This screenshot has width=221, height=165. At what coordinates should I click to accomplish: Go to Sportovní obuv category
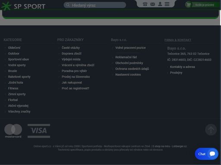click(x=19, y=59)
